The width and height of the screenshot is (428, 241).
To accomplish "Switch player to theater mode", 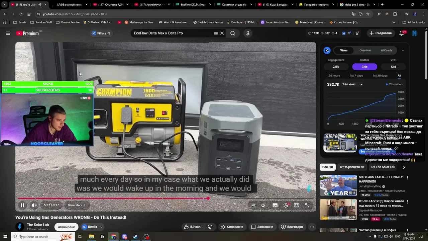I will [x=297, y=205].
